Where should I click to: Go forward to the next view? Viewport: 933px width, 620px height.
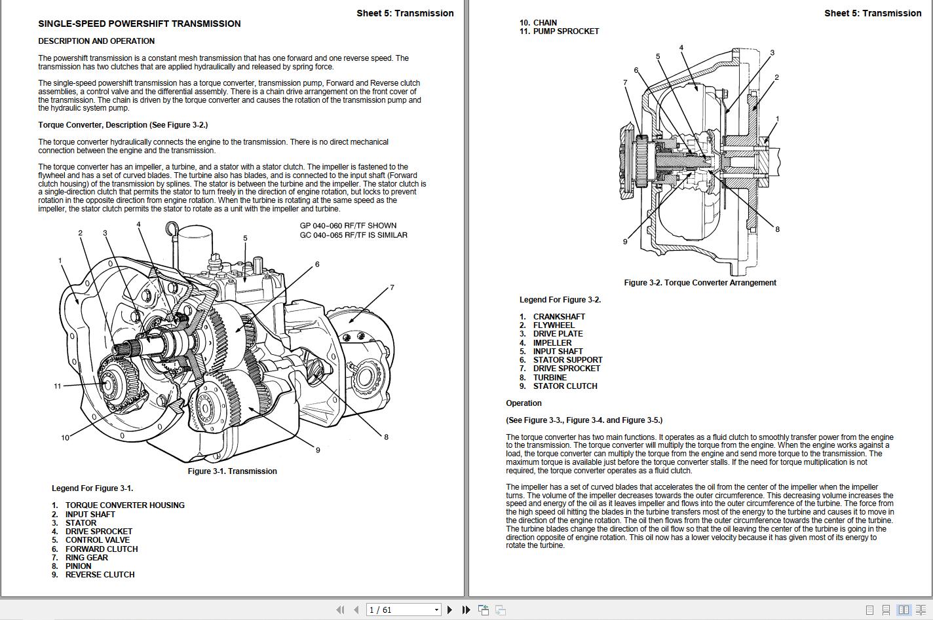[500, 610]
